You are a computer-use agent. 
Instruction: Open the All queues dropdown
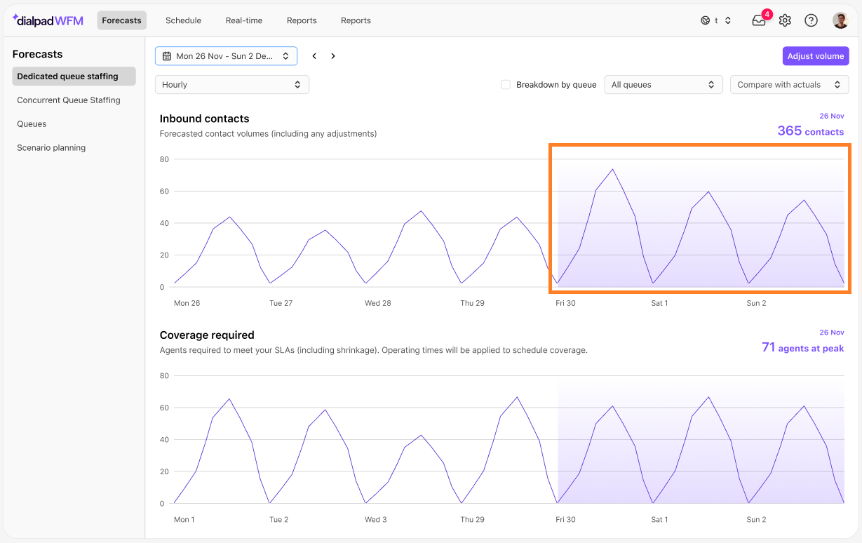point(664,85)
